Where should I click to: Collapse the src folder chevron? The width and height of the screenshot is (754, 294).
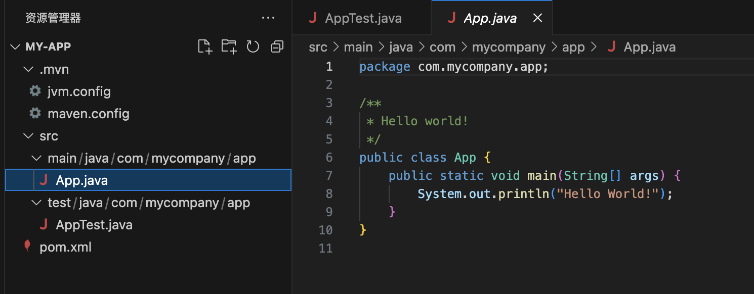tap(28, 136)
